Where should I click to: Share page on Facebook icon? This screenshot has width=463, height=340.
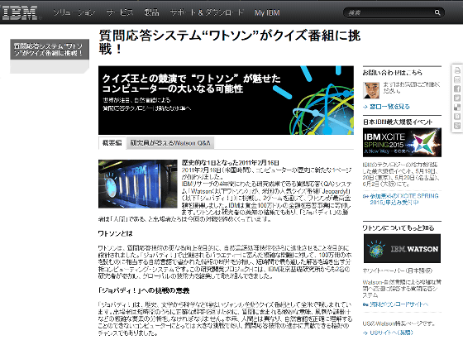point(456,89)
